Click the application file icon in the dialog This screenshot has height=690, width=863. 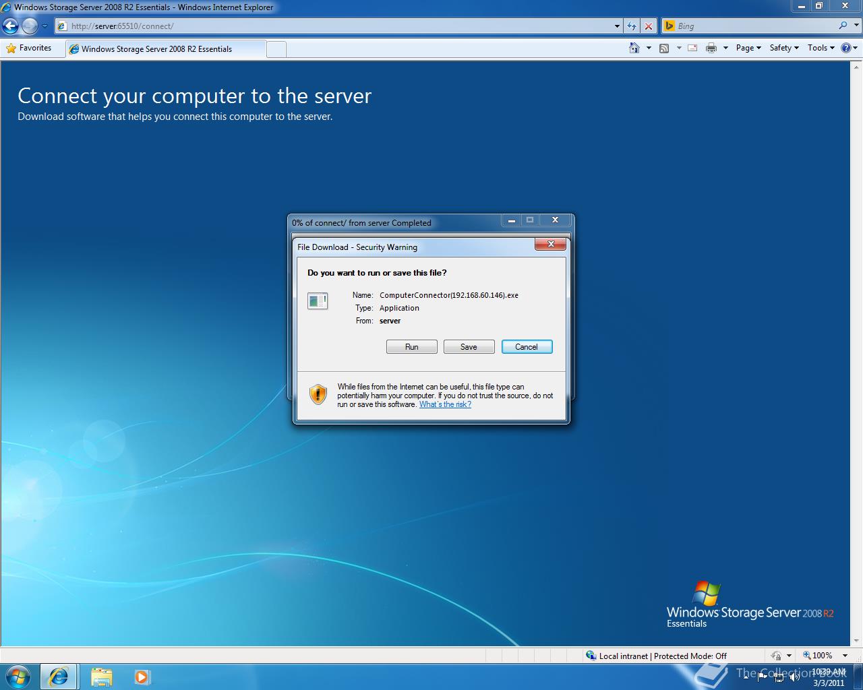click(318, 301)
